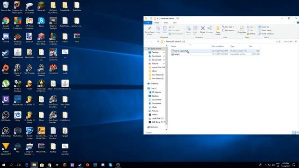The height and width of the screenshot is (168, 299).
Task: Click Copy path in the Clipboard group
Action: point(174,30)
